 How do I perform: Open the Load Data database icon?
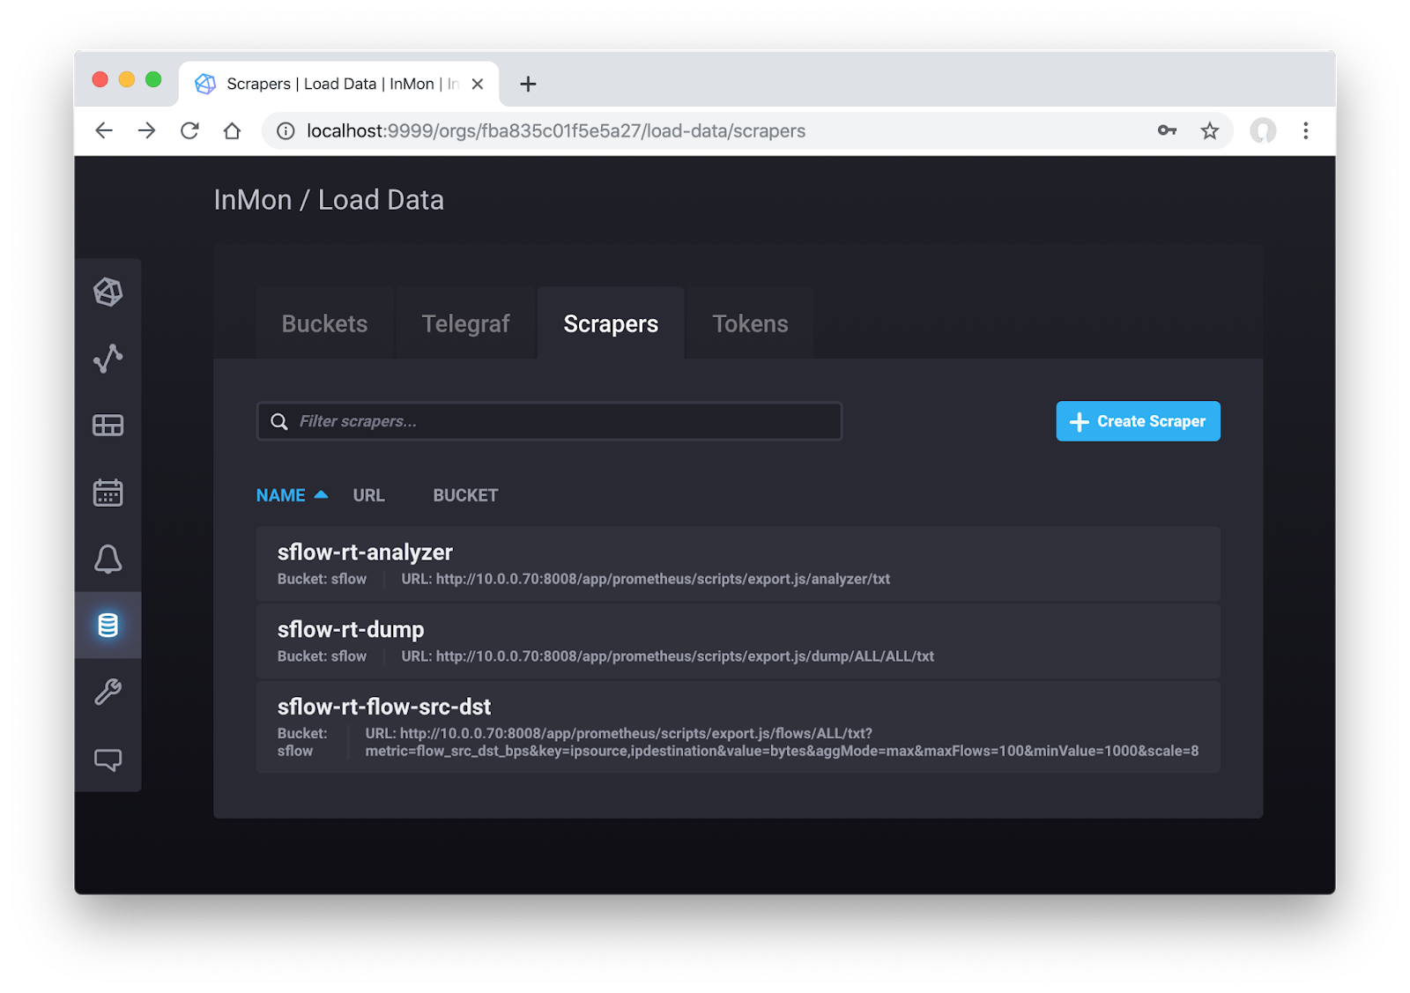[x=108, y=625]
